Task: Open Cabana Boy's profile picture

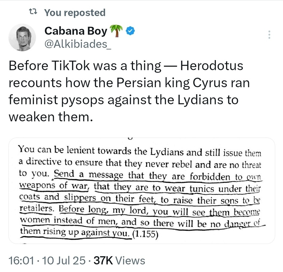Action: pyautogui.click(x=22, y=38)
